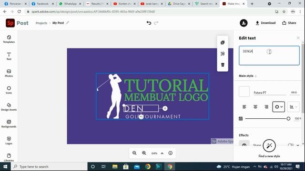Image resolution: width=305 pixels, height=171 pixels.
Task: Click Find a new style magic wand
Action: click(269, 146)
